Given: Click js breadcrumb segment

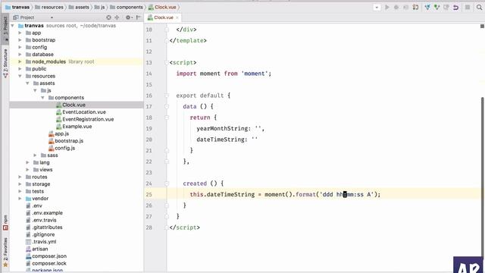Looking at the screenshot, I should (x=99, y=7).
